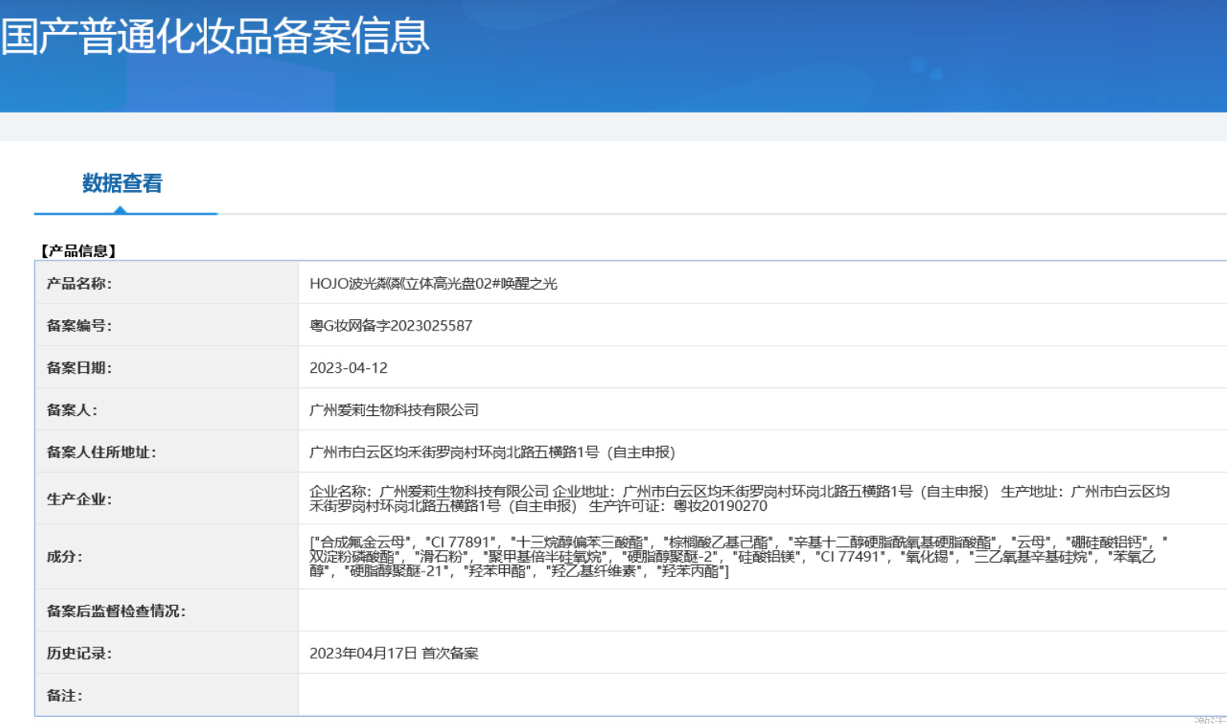Click the 备案人住所地址 row label
The image size is (1227, 724).
tap(101, 453)
